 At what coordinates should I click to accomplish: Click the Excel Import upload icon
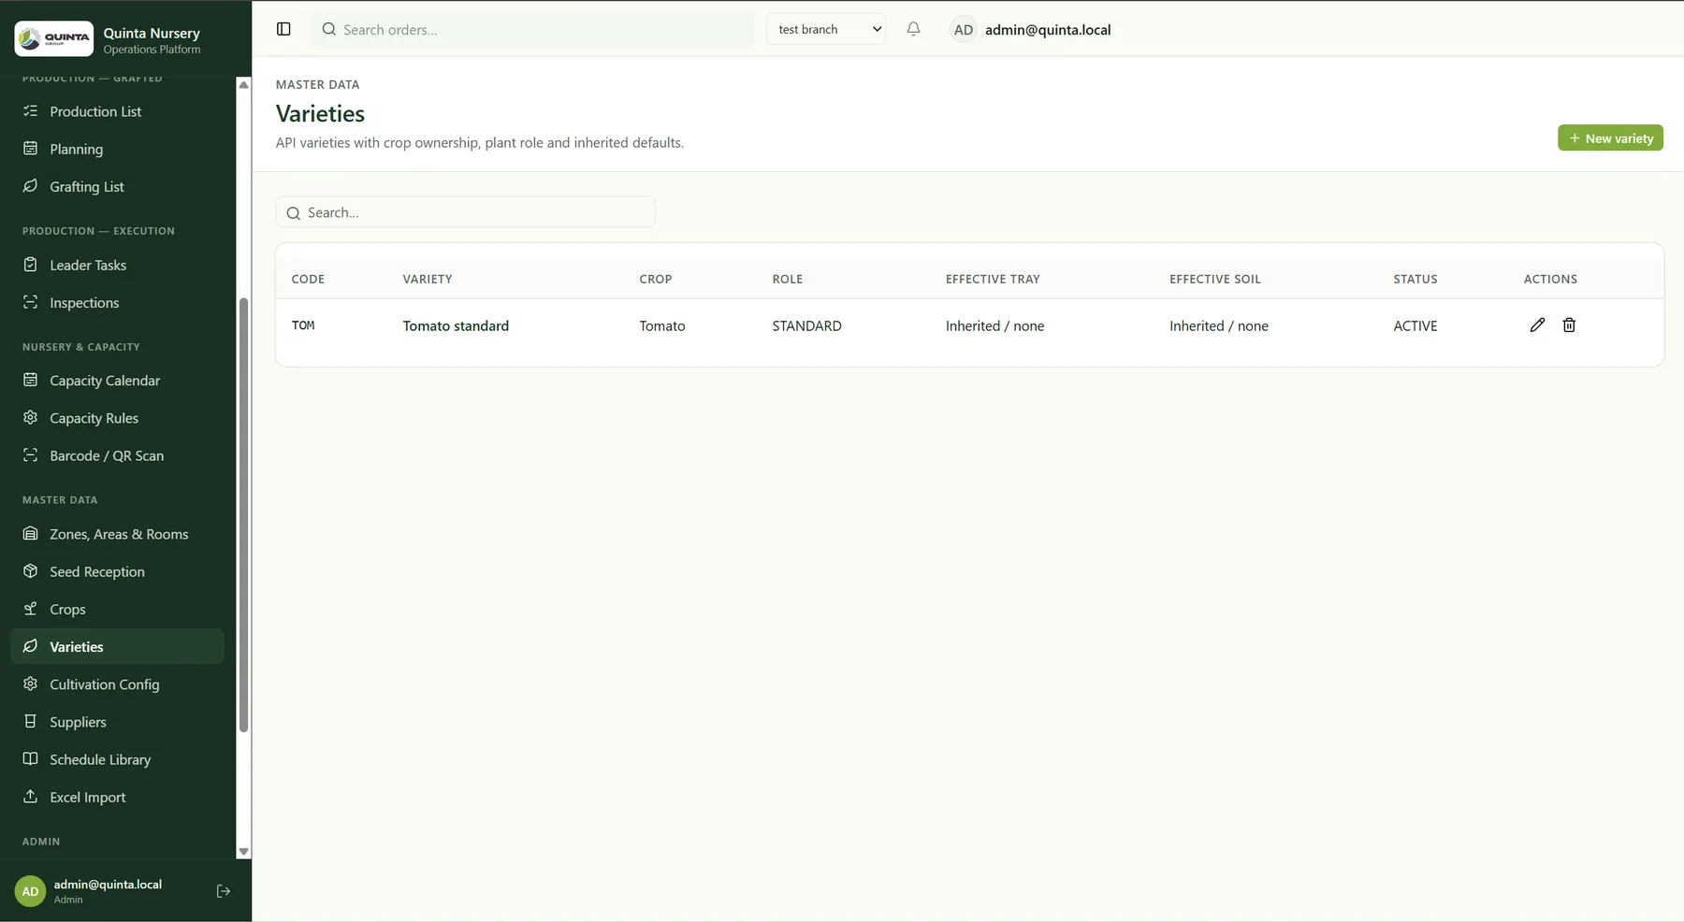click(30, 797)
